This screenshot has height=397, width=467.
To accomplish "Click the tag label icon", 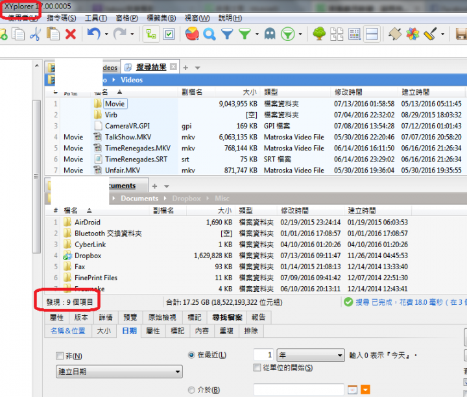I will pyautogui.click(x=395, y=34).
